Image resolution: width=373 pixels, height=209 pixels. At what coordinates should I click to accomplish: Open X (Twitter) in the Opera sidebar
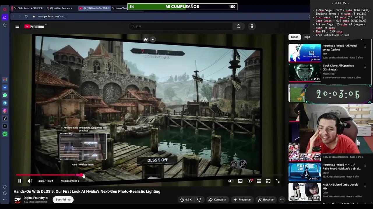point(5,126)
